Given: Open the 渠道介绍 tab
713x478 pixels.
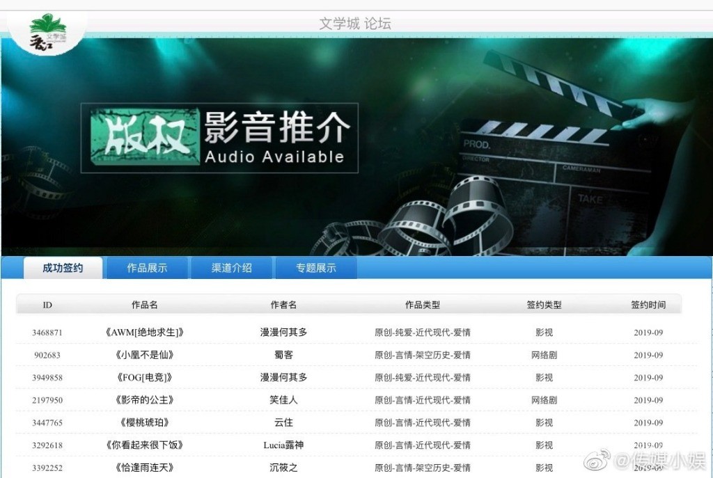Looking at the screenshot, I should (231, 267).
